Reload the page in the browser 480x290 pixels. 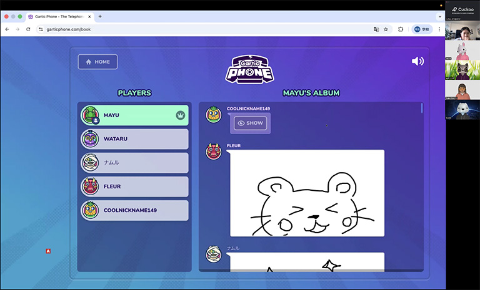(28, 29)
